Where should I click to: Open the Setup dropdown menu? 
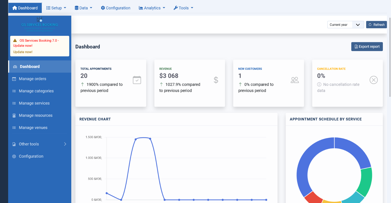pos(56,8)
